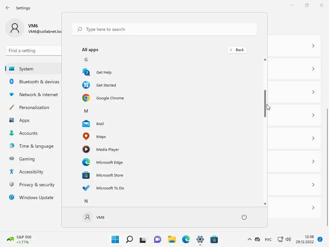Open Personalization settings category
Image resolution: width=329 pixels, height=247 pixels.
[33, 107]
